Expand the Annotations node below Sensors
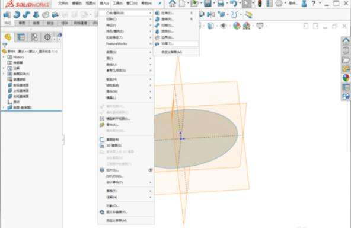 4,68
